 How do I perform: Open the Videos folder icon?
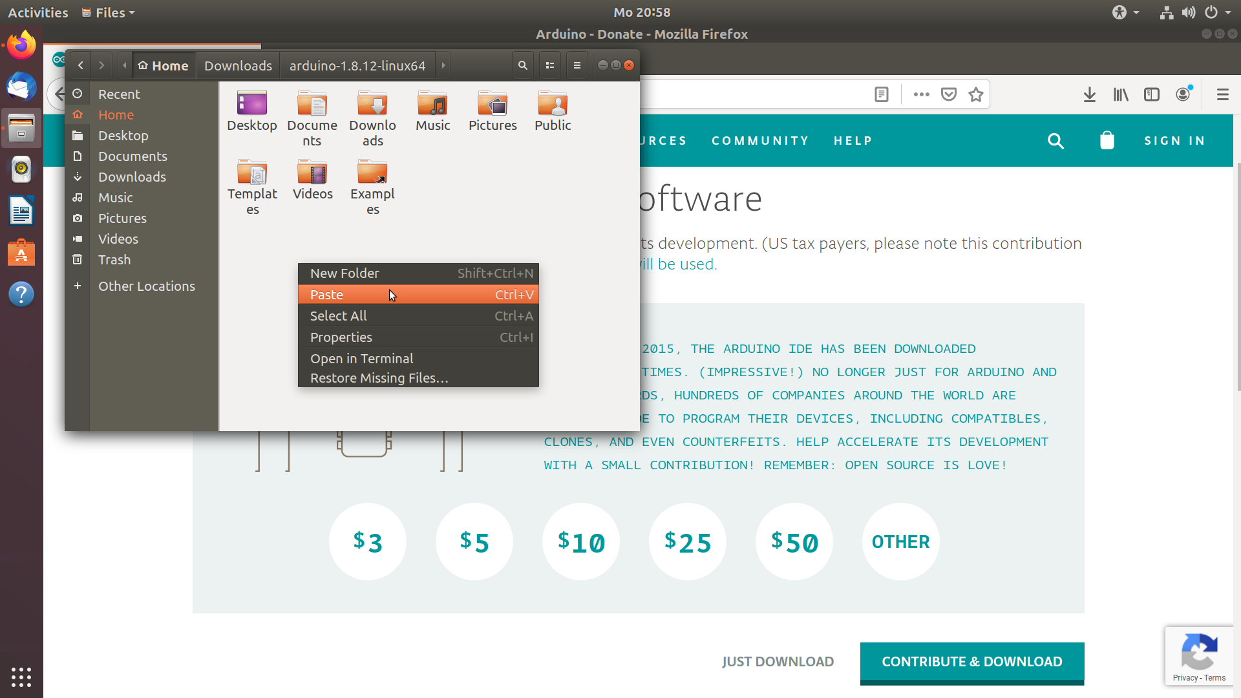pyautogui.click(x=312, y=172)
